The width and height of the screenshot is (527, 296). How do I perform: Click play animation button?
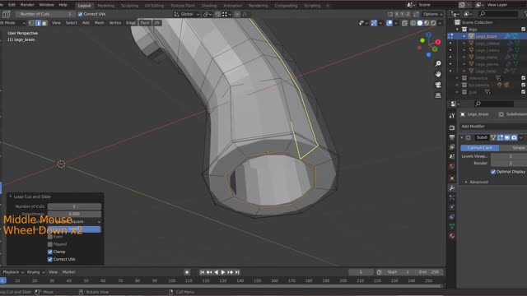(222, 272)
